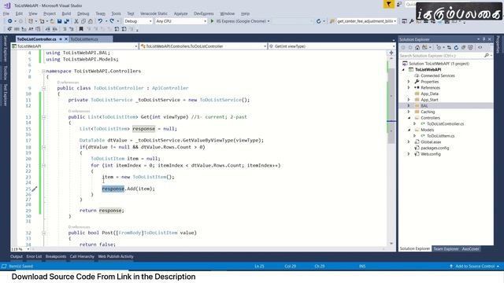The width and height of the screenshot is (504, 283).
Task: Collapse the Get method outlining toggle
Action: (x=43, y=117)
